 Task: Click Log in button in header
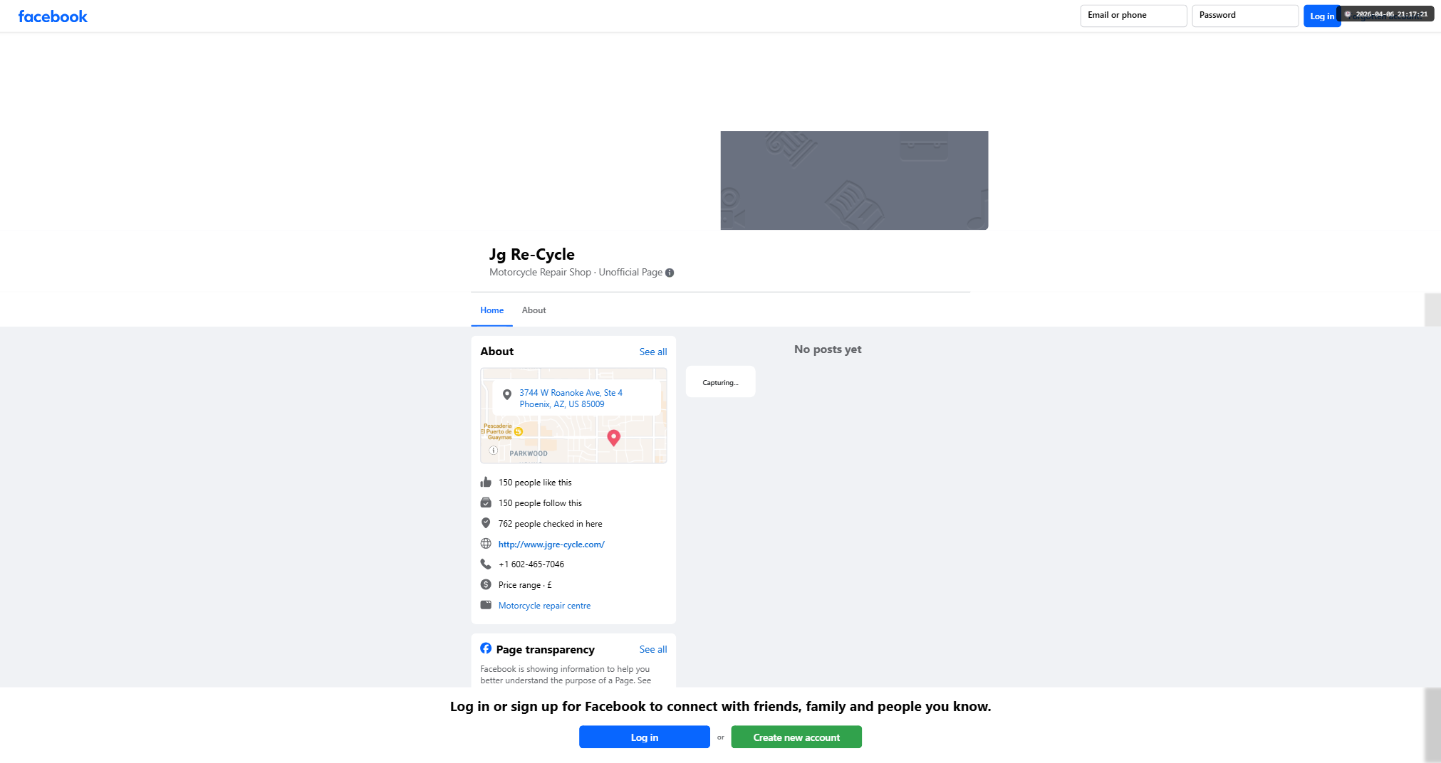point(1322,16)
